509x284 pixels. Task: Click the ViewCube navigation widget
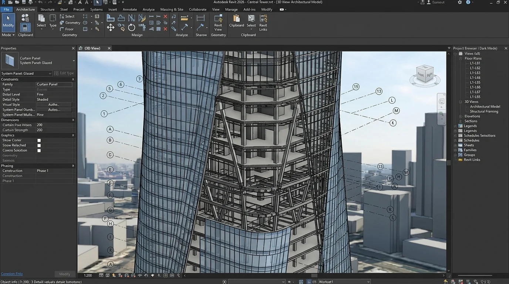[425, 75]
